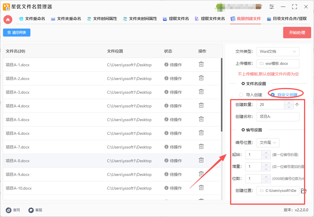The width and height of the screenshot is (314, 217).
Task: Open the settings sliders icon in title bar
Action: [271, 7]
